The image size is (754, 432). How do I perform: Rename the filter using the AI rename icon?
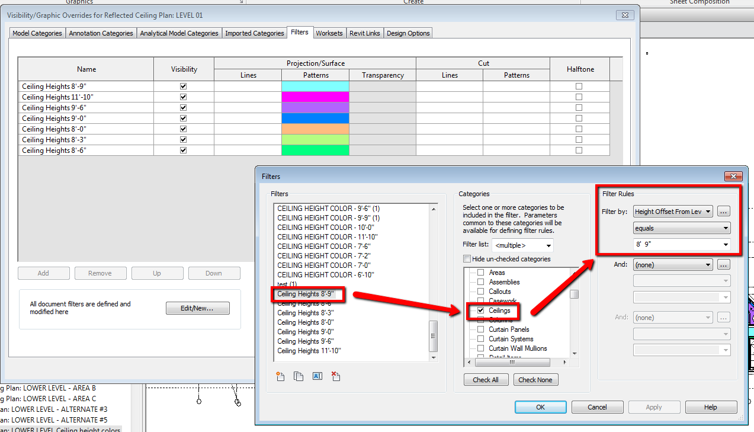pos(317,376)
